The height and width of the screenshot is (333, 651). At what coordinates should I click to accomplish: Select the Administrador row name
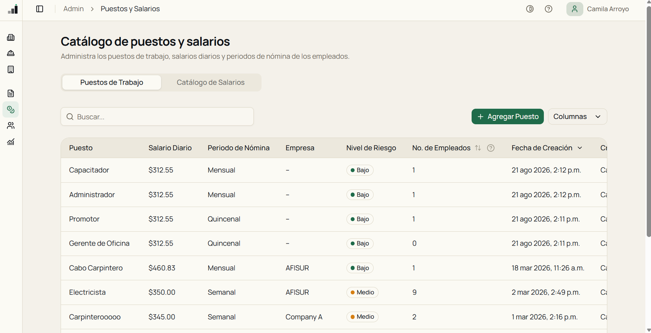click(x=92, y=195)
